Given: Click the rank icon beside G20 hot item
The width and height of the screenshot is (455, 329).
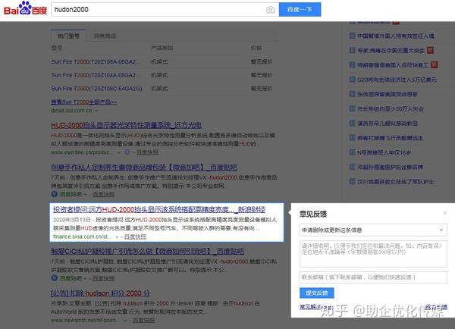Looking at the screenshot, I should (352, 79).
